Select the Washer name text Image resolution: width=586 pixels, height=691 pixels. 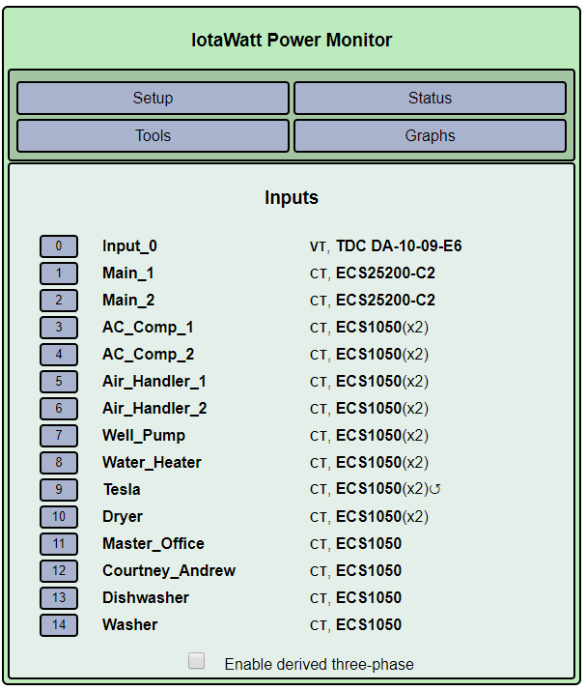129,625
